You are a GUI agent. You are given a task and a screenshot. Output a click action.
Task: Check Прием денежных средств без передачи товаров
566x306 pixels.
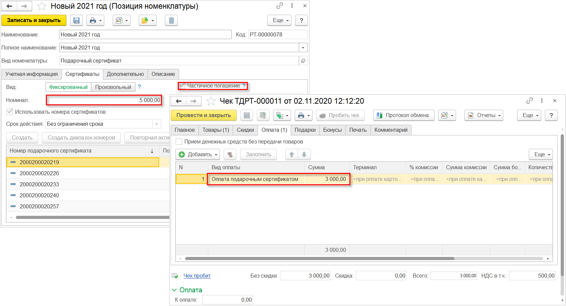coord(179,141)
